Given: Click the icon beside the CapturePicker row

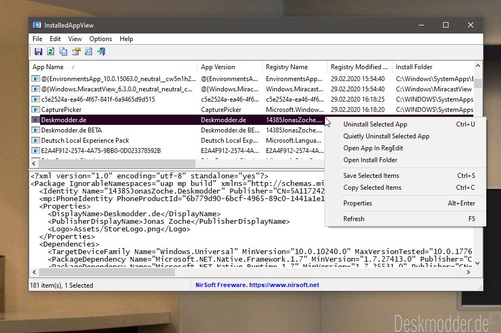Looking at the screenshot, I should pyautogui.click(x=35, y=109).
